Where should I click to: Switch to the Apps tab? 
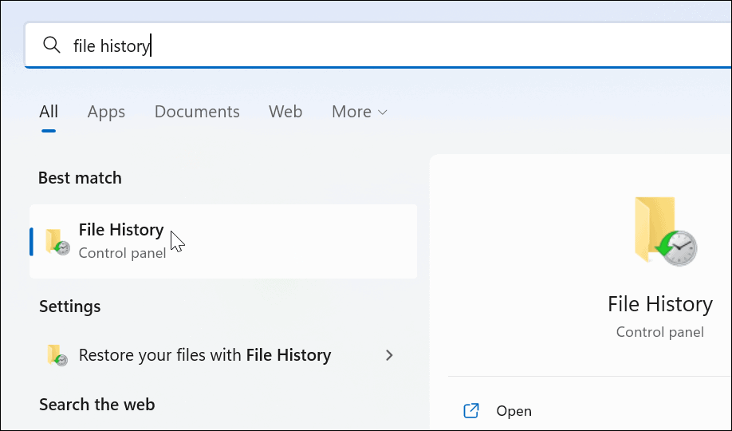(x=106, y=113)
